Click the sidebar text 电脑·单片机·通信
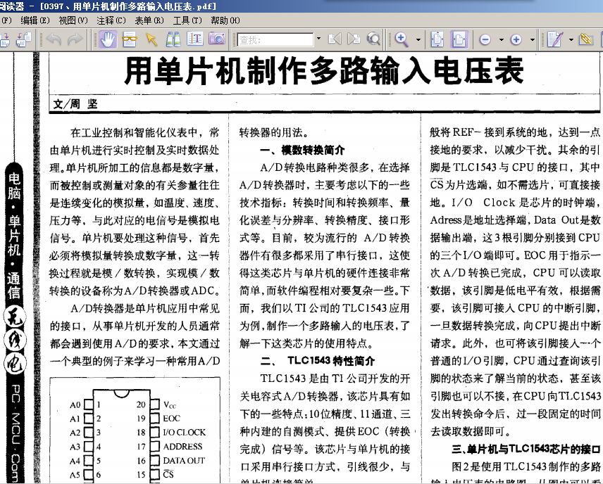This screenshot has height=484, width=603. point(14,236)
